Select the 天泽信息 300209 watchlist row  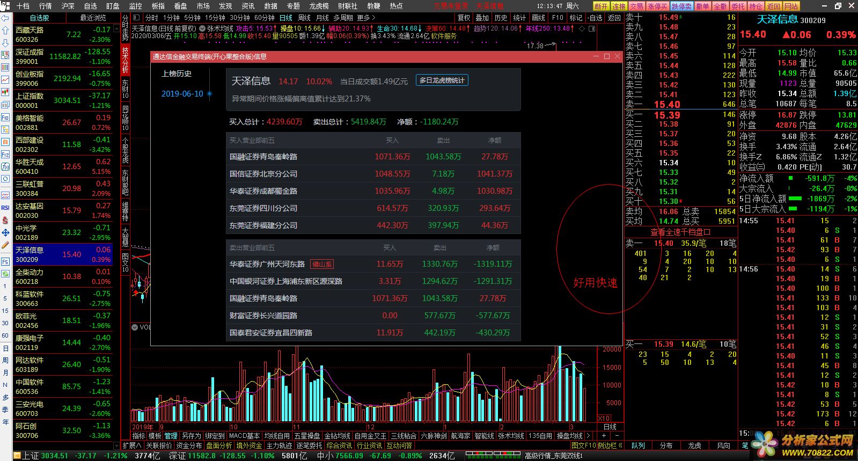point(63,254)
